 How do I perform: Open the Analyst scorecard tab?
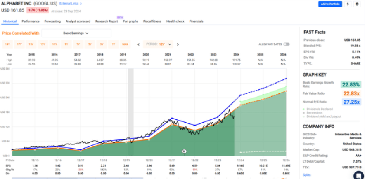click(78, 21)
